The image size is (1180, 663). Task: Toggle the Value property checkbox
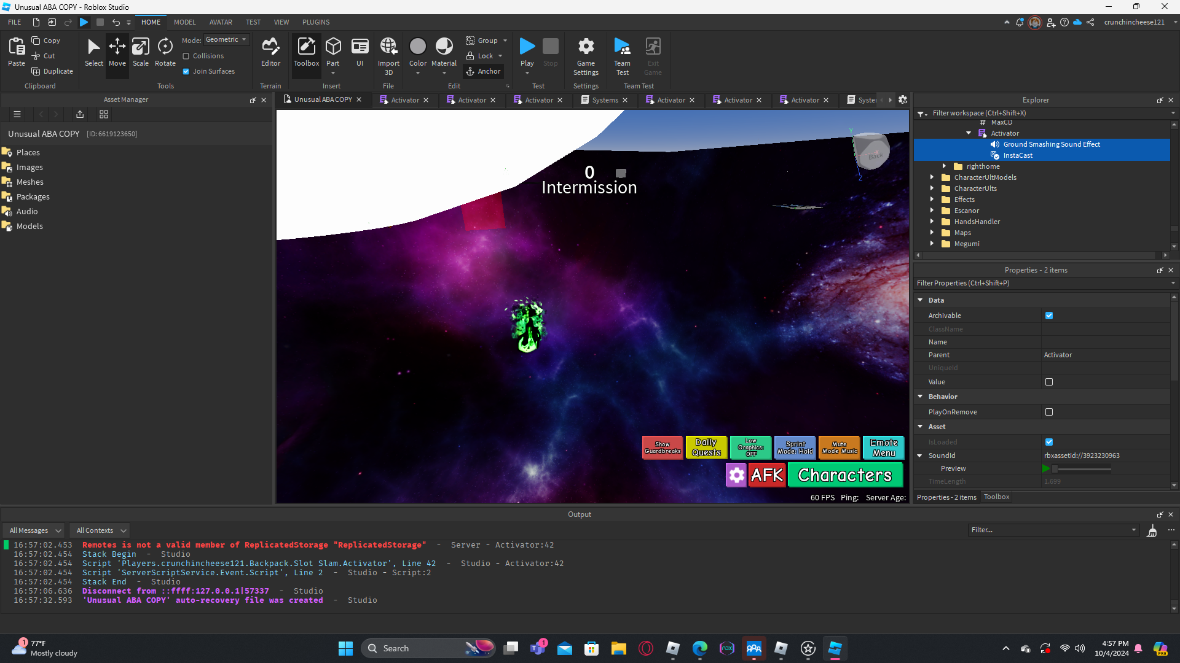click(x=1049, y=382)
